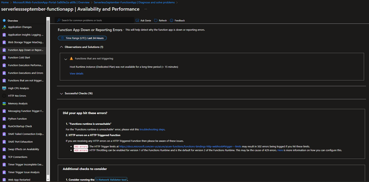Click the Refresh circular arrow icon
This screenshot has width=369, height=182.
pos(156,21)
